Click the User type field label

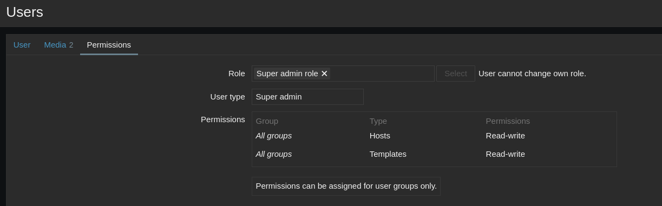227,97
